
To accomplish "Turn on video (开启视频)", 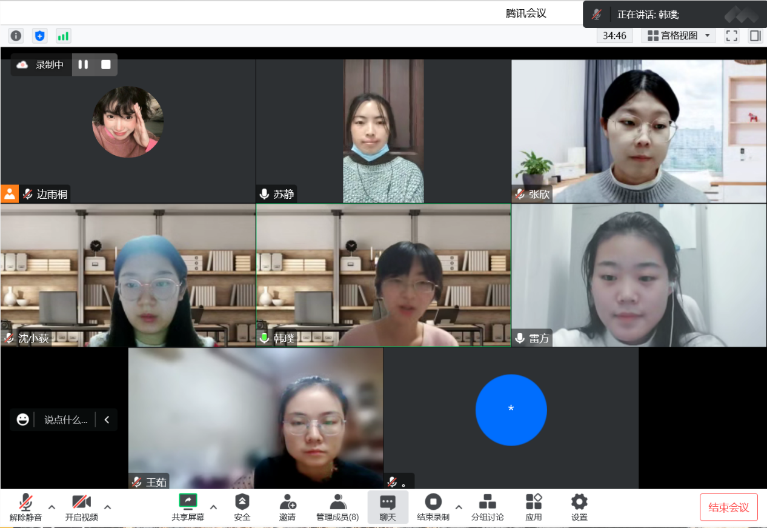I will [x=82, y=507].
